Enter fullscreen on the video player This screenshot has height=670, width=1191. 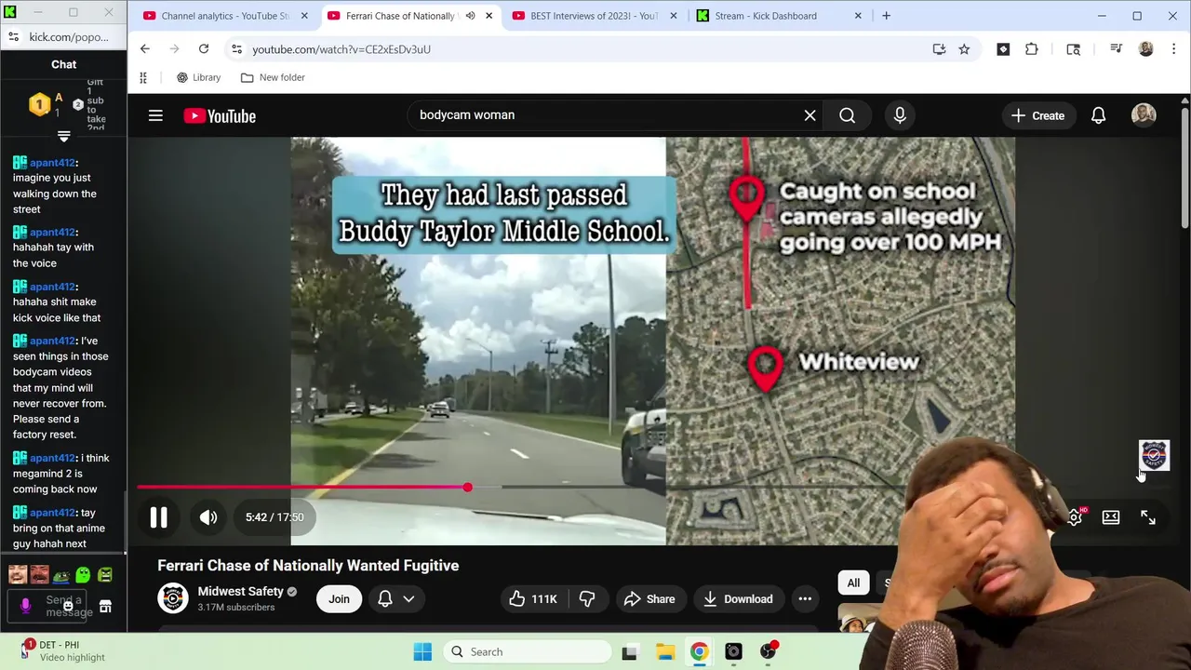[x=1148, y=517]
